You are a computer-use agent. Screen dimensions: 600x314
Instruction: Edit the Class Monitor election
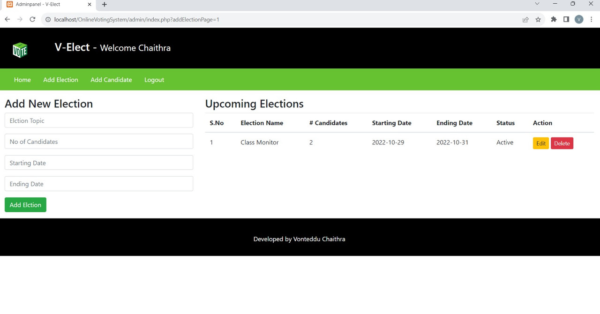(x=540, y=143)
